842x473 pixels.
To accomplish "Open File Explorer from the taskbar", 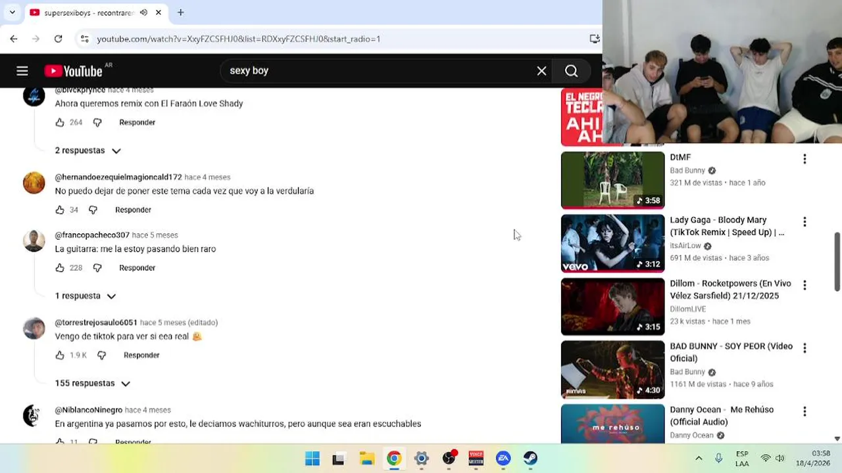I will point(366,459).
